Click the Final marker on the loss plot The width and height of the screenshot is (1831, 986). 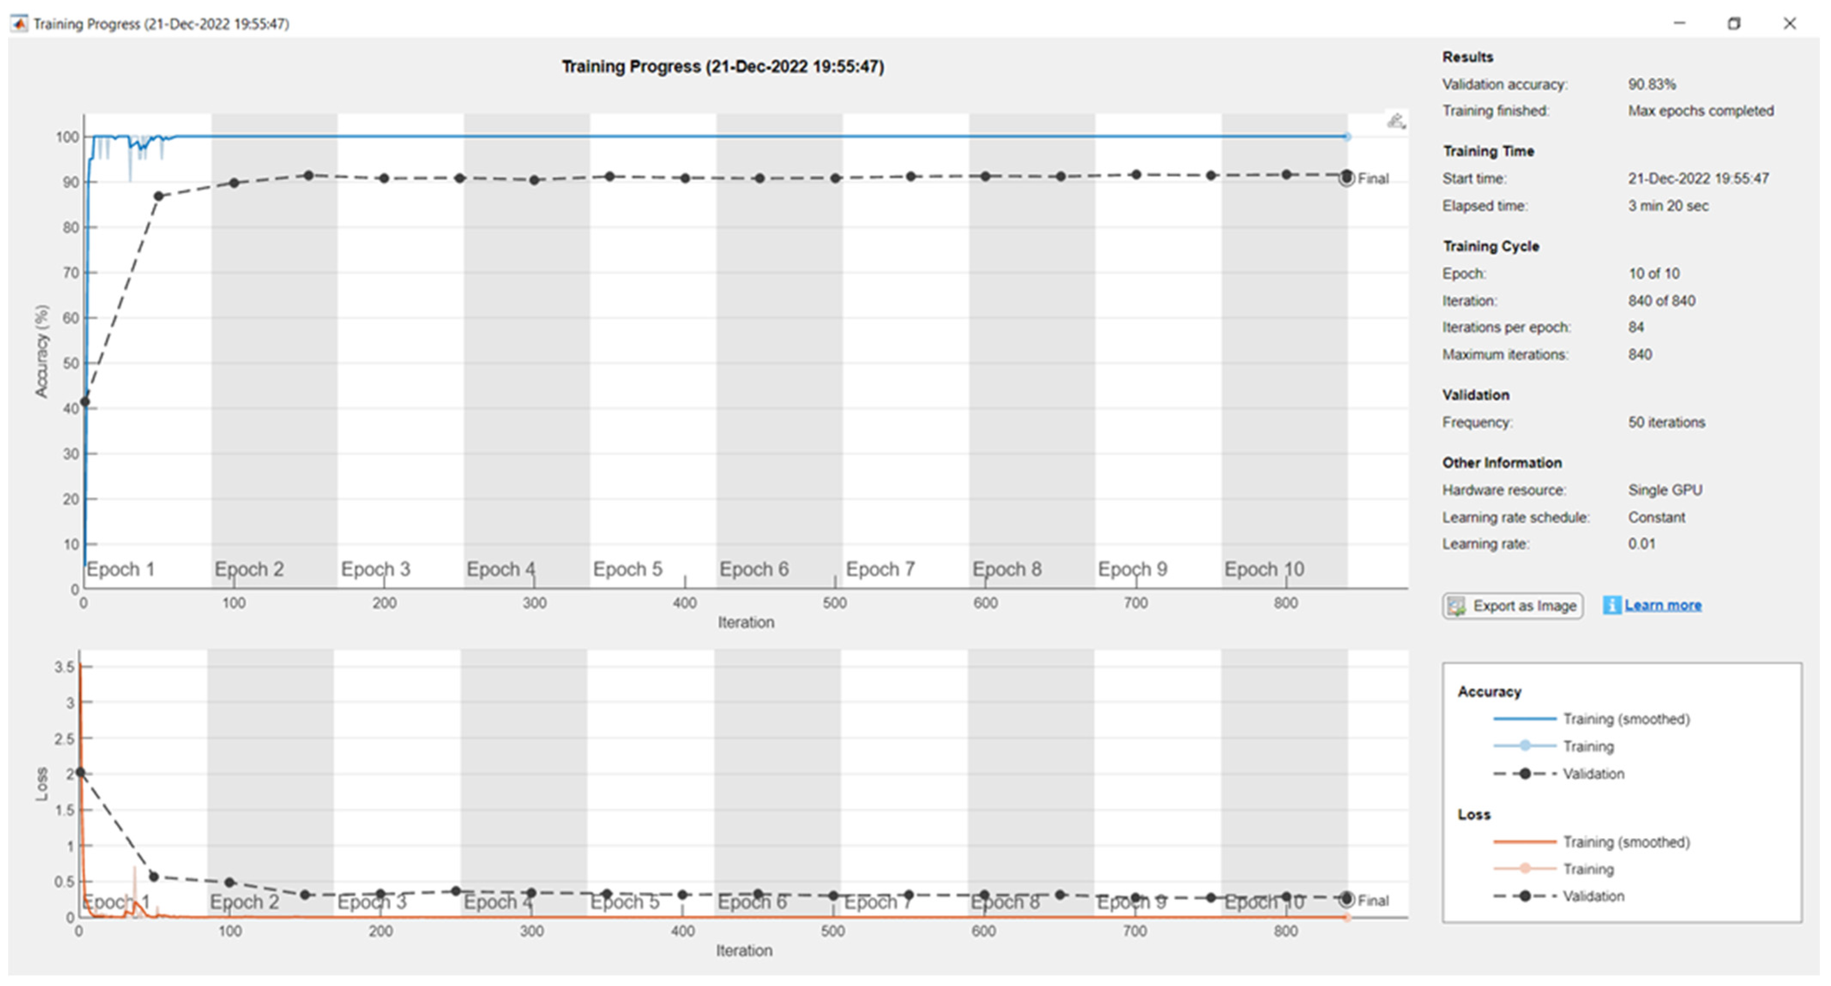1346,899
